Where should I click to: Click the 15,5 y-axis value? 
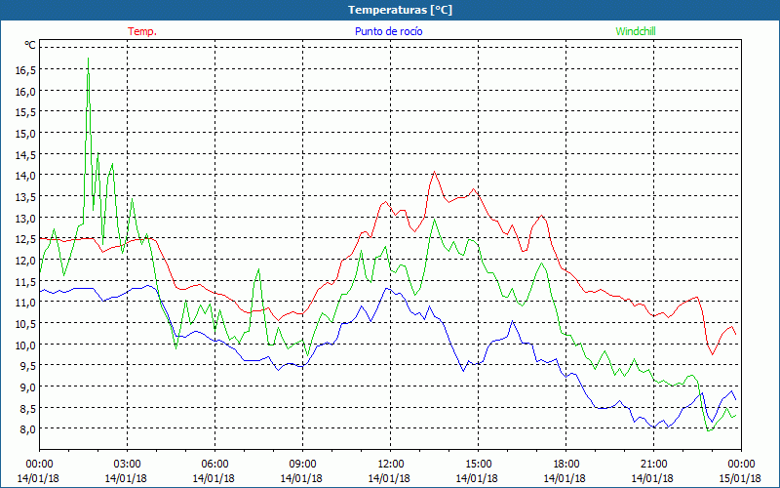click(x=26, y=112)
